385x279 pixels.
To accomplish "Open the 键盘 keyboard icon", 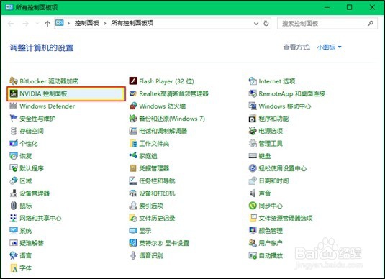I will 253,156.
